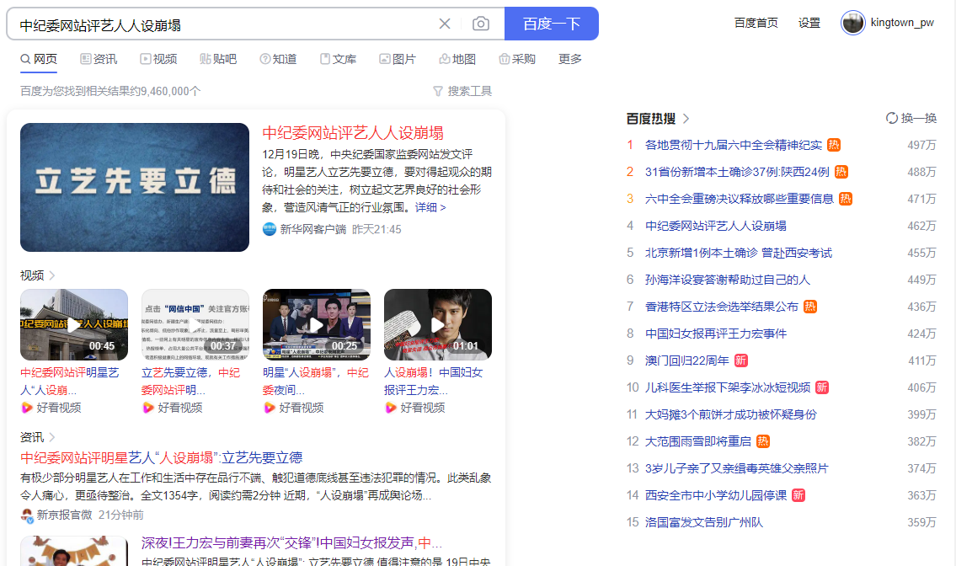The width and height of the screenshot is (956, 566).
Task: Click 好看视频 icon under the 01:01 video
Action: (x=391, y=408)
